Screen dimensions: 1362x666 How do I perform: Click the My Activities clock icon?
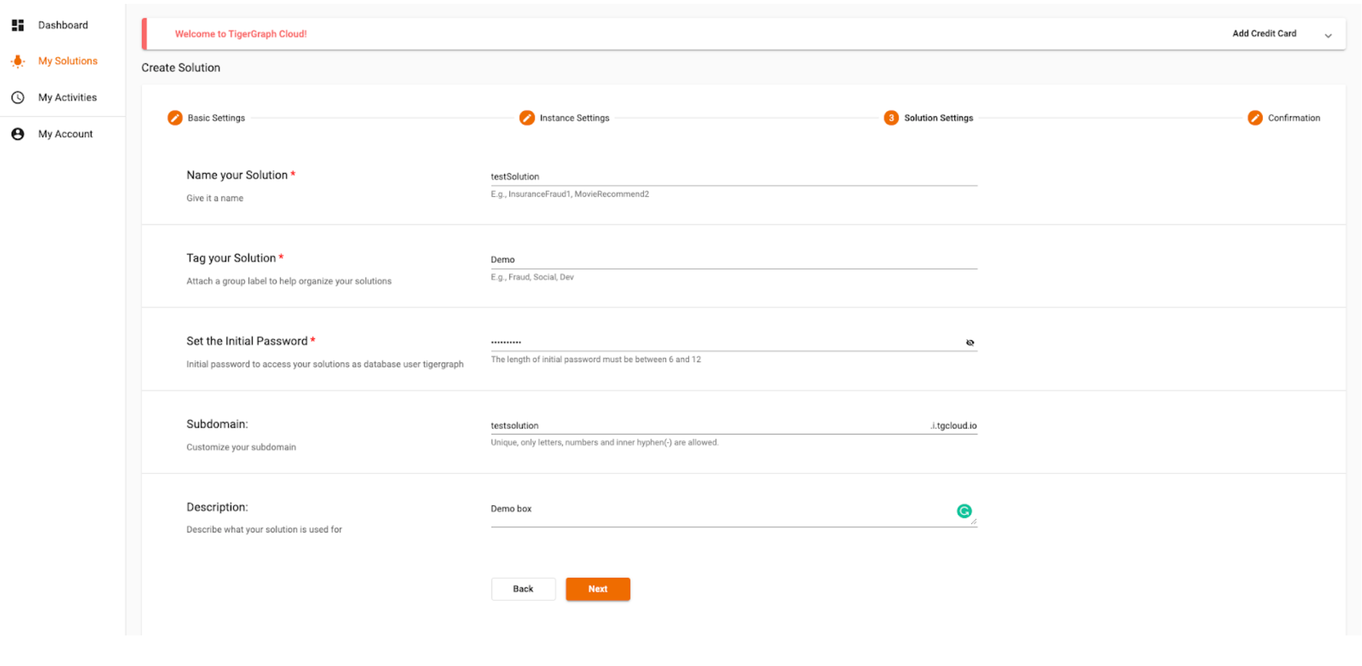point(18,97)
